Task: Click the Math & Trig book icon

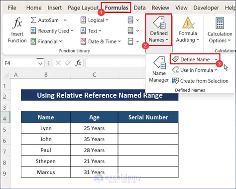Action: [130, 31]
